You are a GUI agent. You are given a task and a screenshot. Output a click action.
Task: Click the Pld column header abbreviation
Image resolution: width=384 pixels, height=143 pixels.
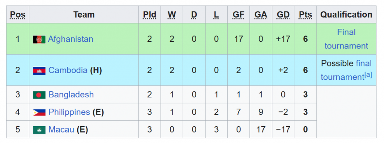tap(150, 15)
